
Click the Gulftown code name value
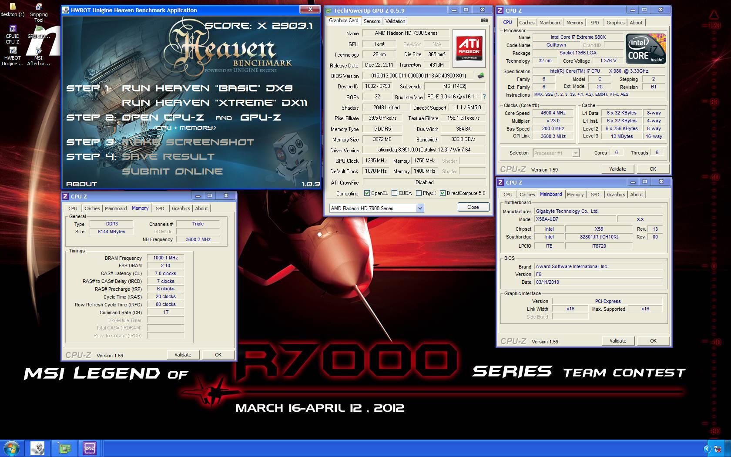click(x=556, y=45)
